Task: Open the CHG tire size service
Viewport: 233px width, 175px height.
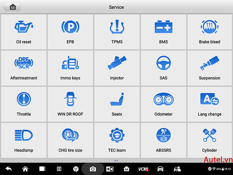Action: click(x=70, y=140)
